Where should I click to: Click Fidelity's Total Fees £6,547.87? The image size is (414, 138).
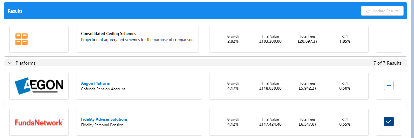[307, 124]
